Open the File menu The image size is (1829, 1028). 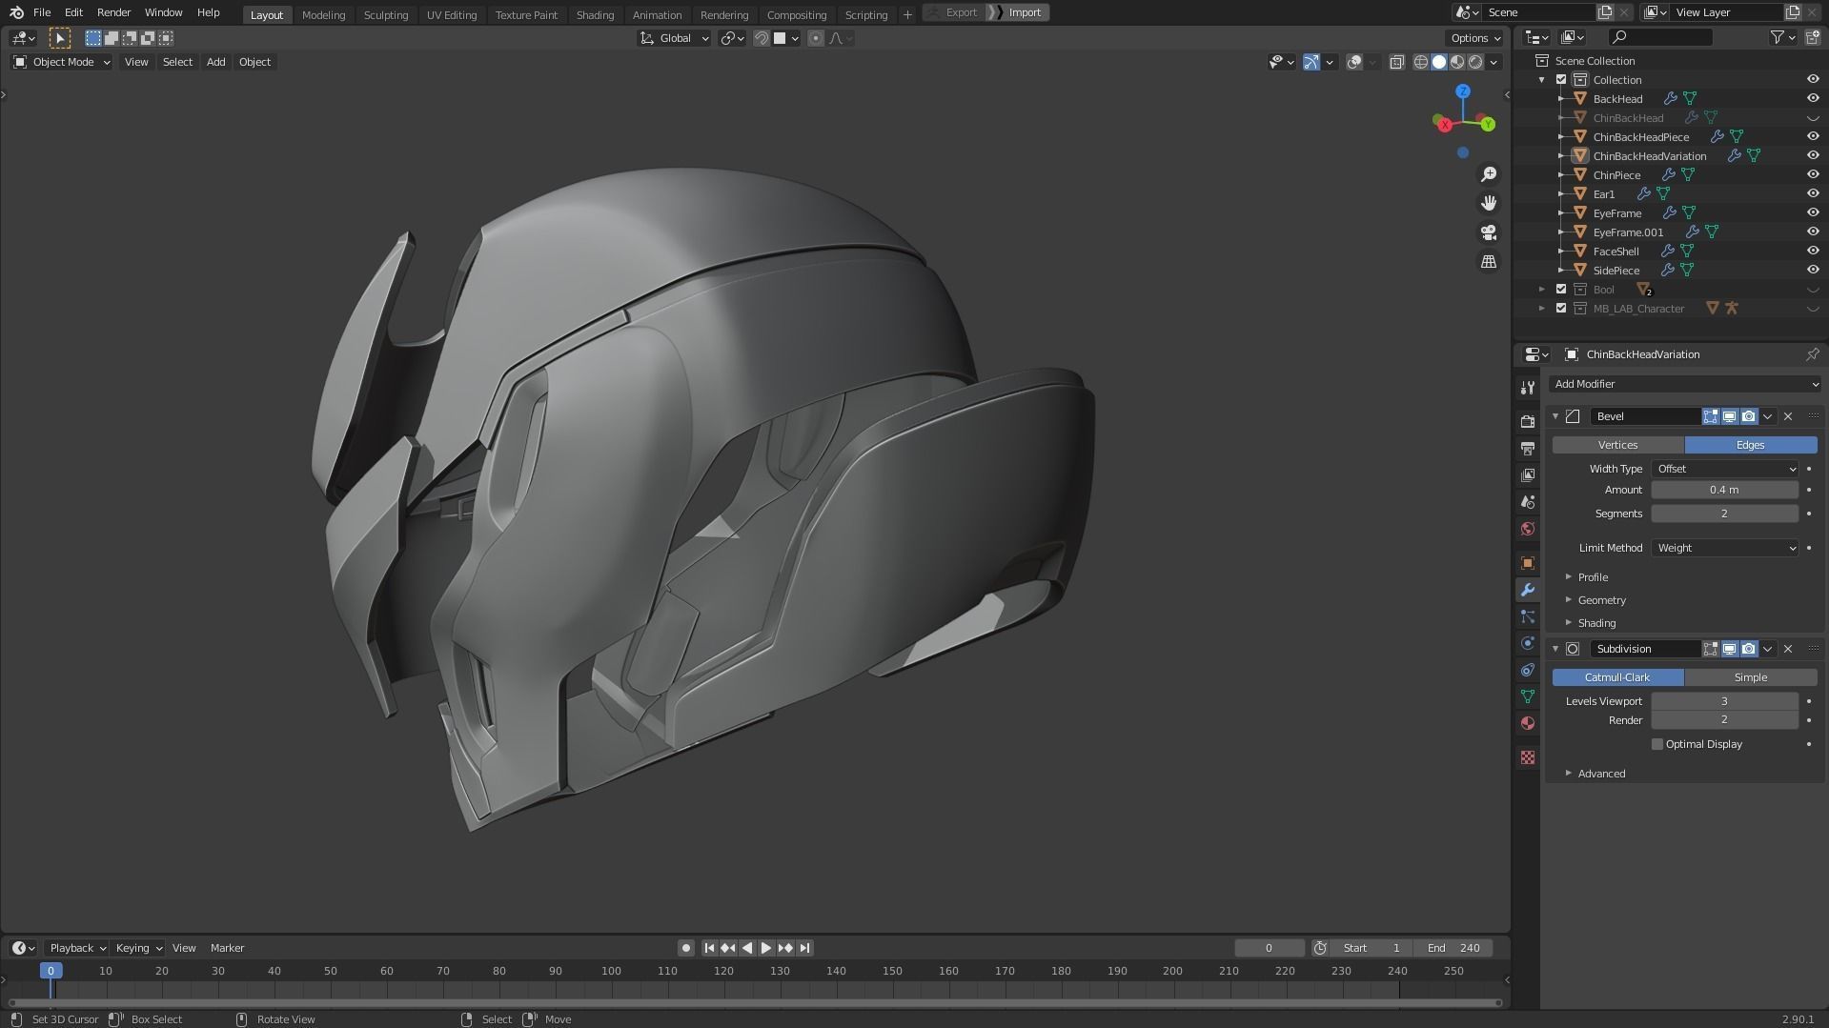point(42,12)
